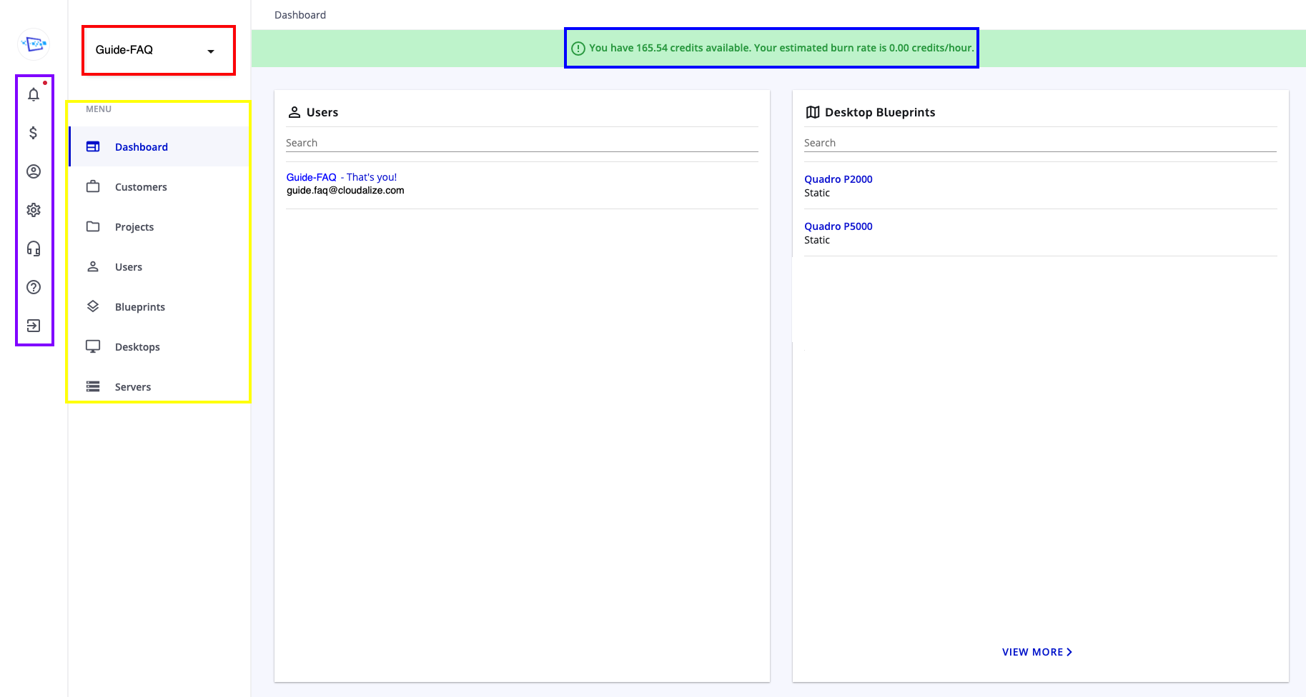This screenshot has width=1306, height=697.
Task: Click the logout exit icon
Action: (34, 326)
